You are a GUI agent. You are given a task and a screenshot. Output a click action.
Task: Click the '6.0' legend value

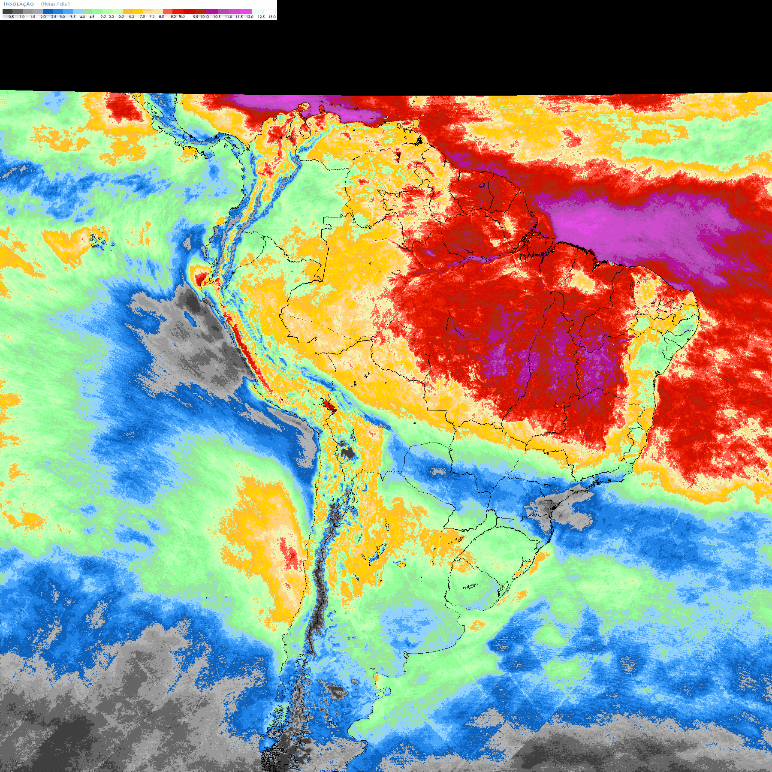coord(121,16)
